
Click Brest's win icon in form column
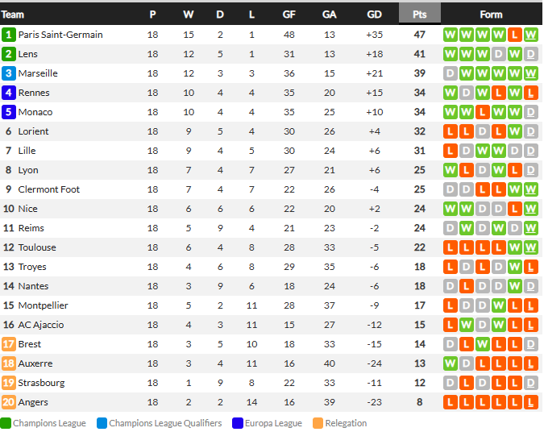click(483, 344)
